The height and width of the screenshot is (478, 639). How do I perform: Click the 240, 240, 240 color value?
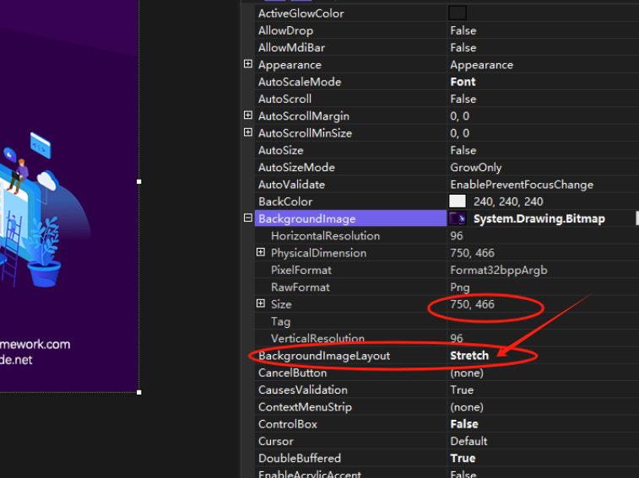[x=508, y=201]
